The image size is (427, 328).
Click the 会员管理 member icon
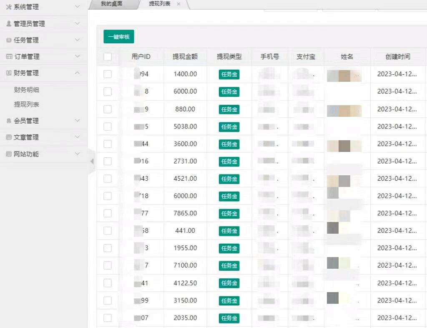click(x=8, y=121)
